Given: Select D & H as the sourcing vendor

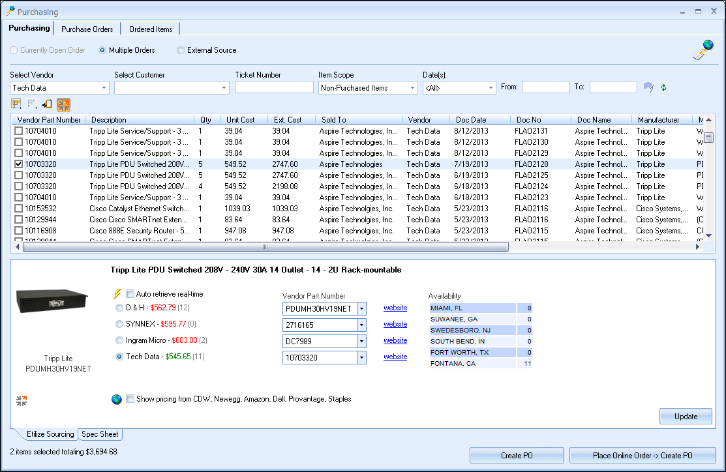Looking at the screenshot, I should tap(119, 308).
